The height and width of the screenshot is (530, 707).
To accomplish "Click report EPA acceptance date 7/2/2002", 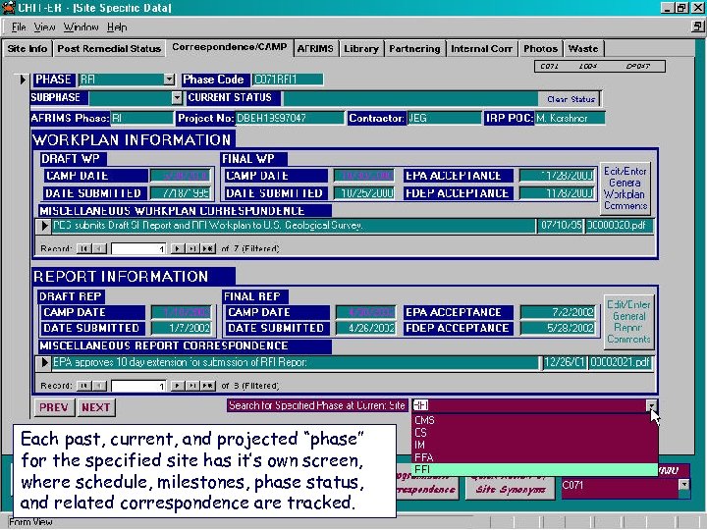I will [x=558, y=312].
